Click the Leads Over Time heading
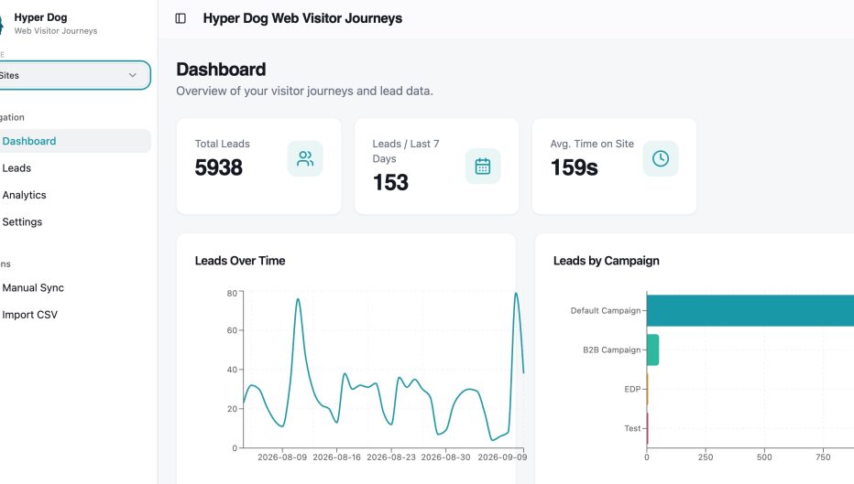Viewport: 854px width, 484px height. coord(240,261)
